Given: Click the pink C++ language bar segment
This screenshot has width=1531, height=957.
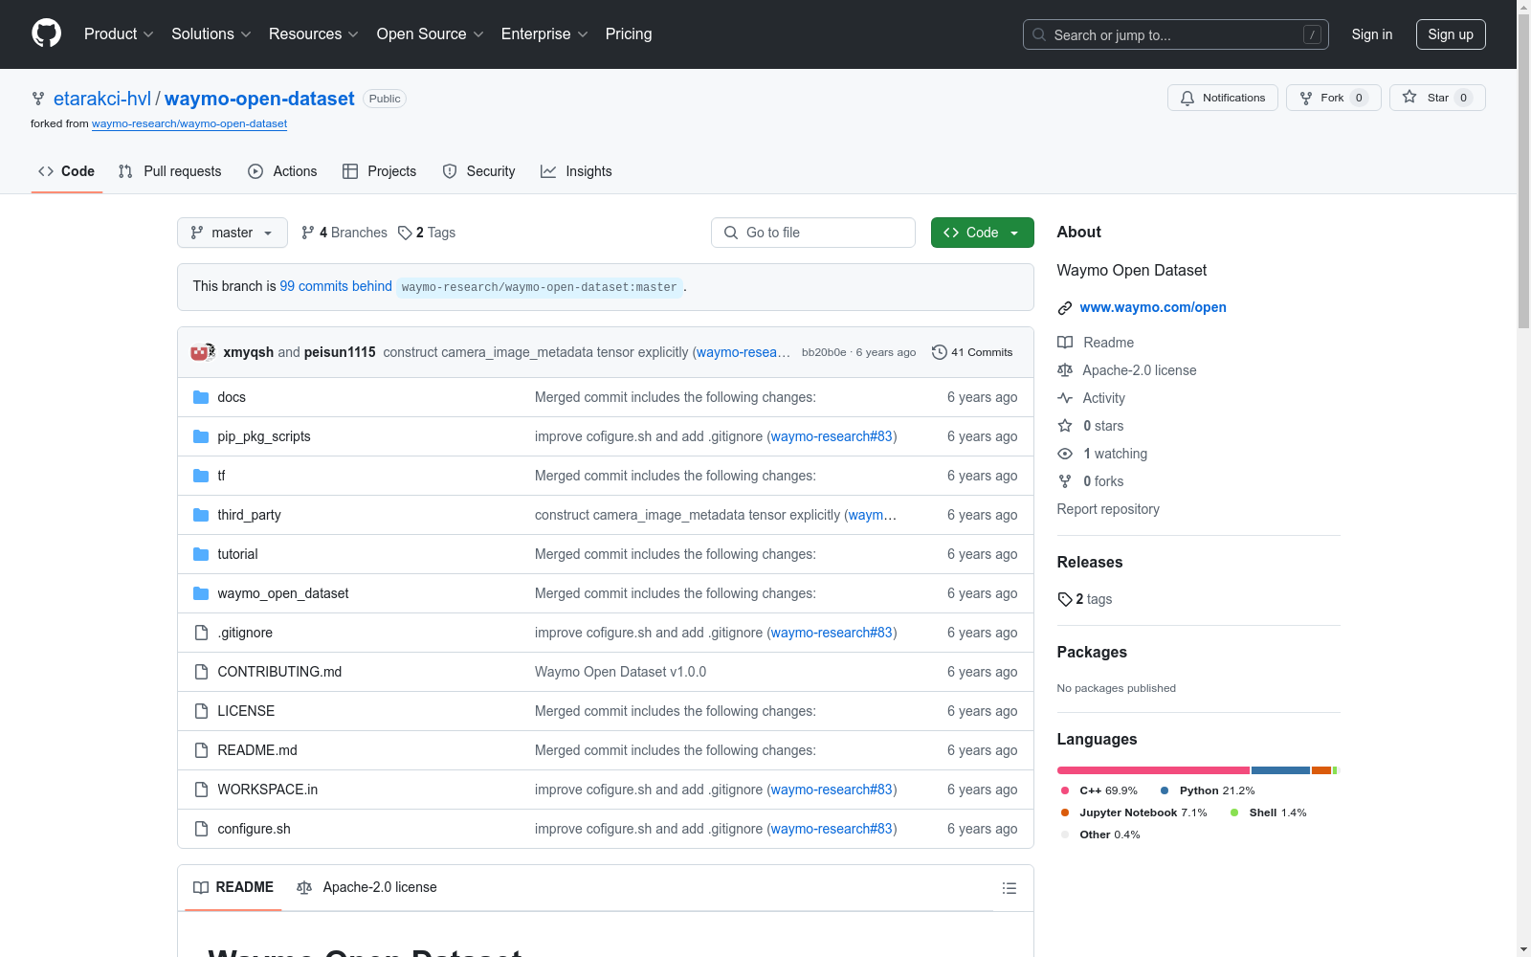Looking at the screenshot, I should tap(1153, 770).
